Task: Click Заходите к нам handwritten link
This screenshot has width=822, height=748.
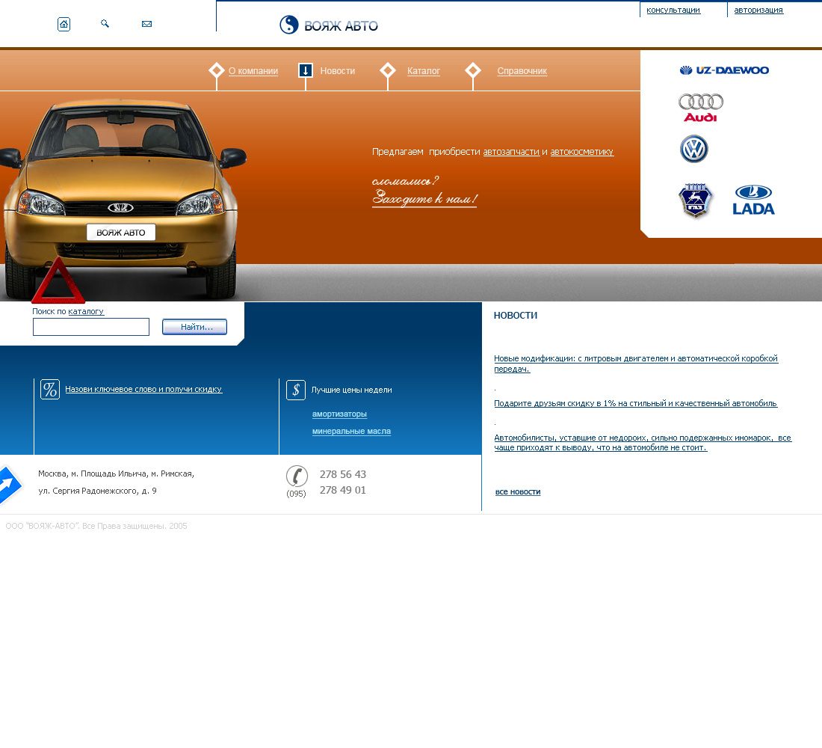Action: 424,198
